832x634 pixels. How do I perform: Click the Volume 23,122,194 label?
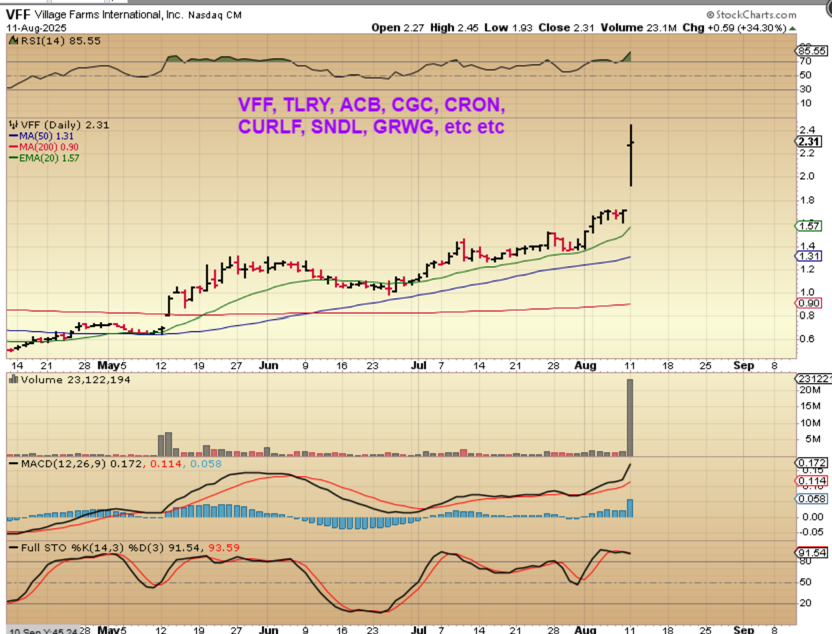point(76,380)
